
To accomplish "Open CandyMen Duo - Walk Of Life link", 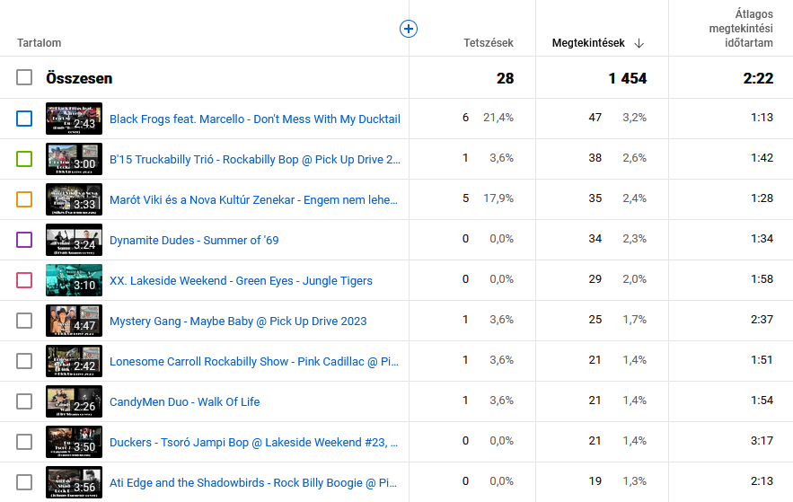I will pos(184,401).
